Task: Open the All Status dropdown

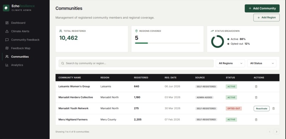Action: (x=262, y=64)
